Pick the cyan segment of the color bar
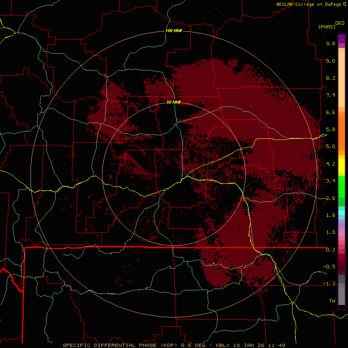Image resolution: width=348 pixels, height=348 pixels. [341, 213]
